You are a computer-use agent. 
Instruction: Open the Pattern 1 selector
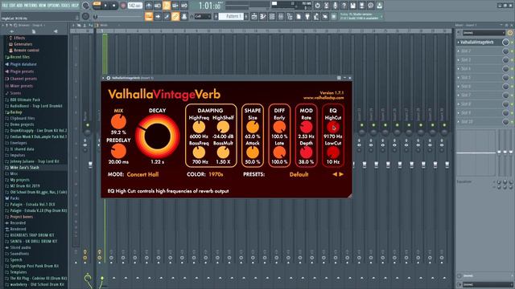[232, 16]
